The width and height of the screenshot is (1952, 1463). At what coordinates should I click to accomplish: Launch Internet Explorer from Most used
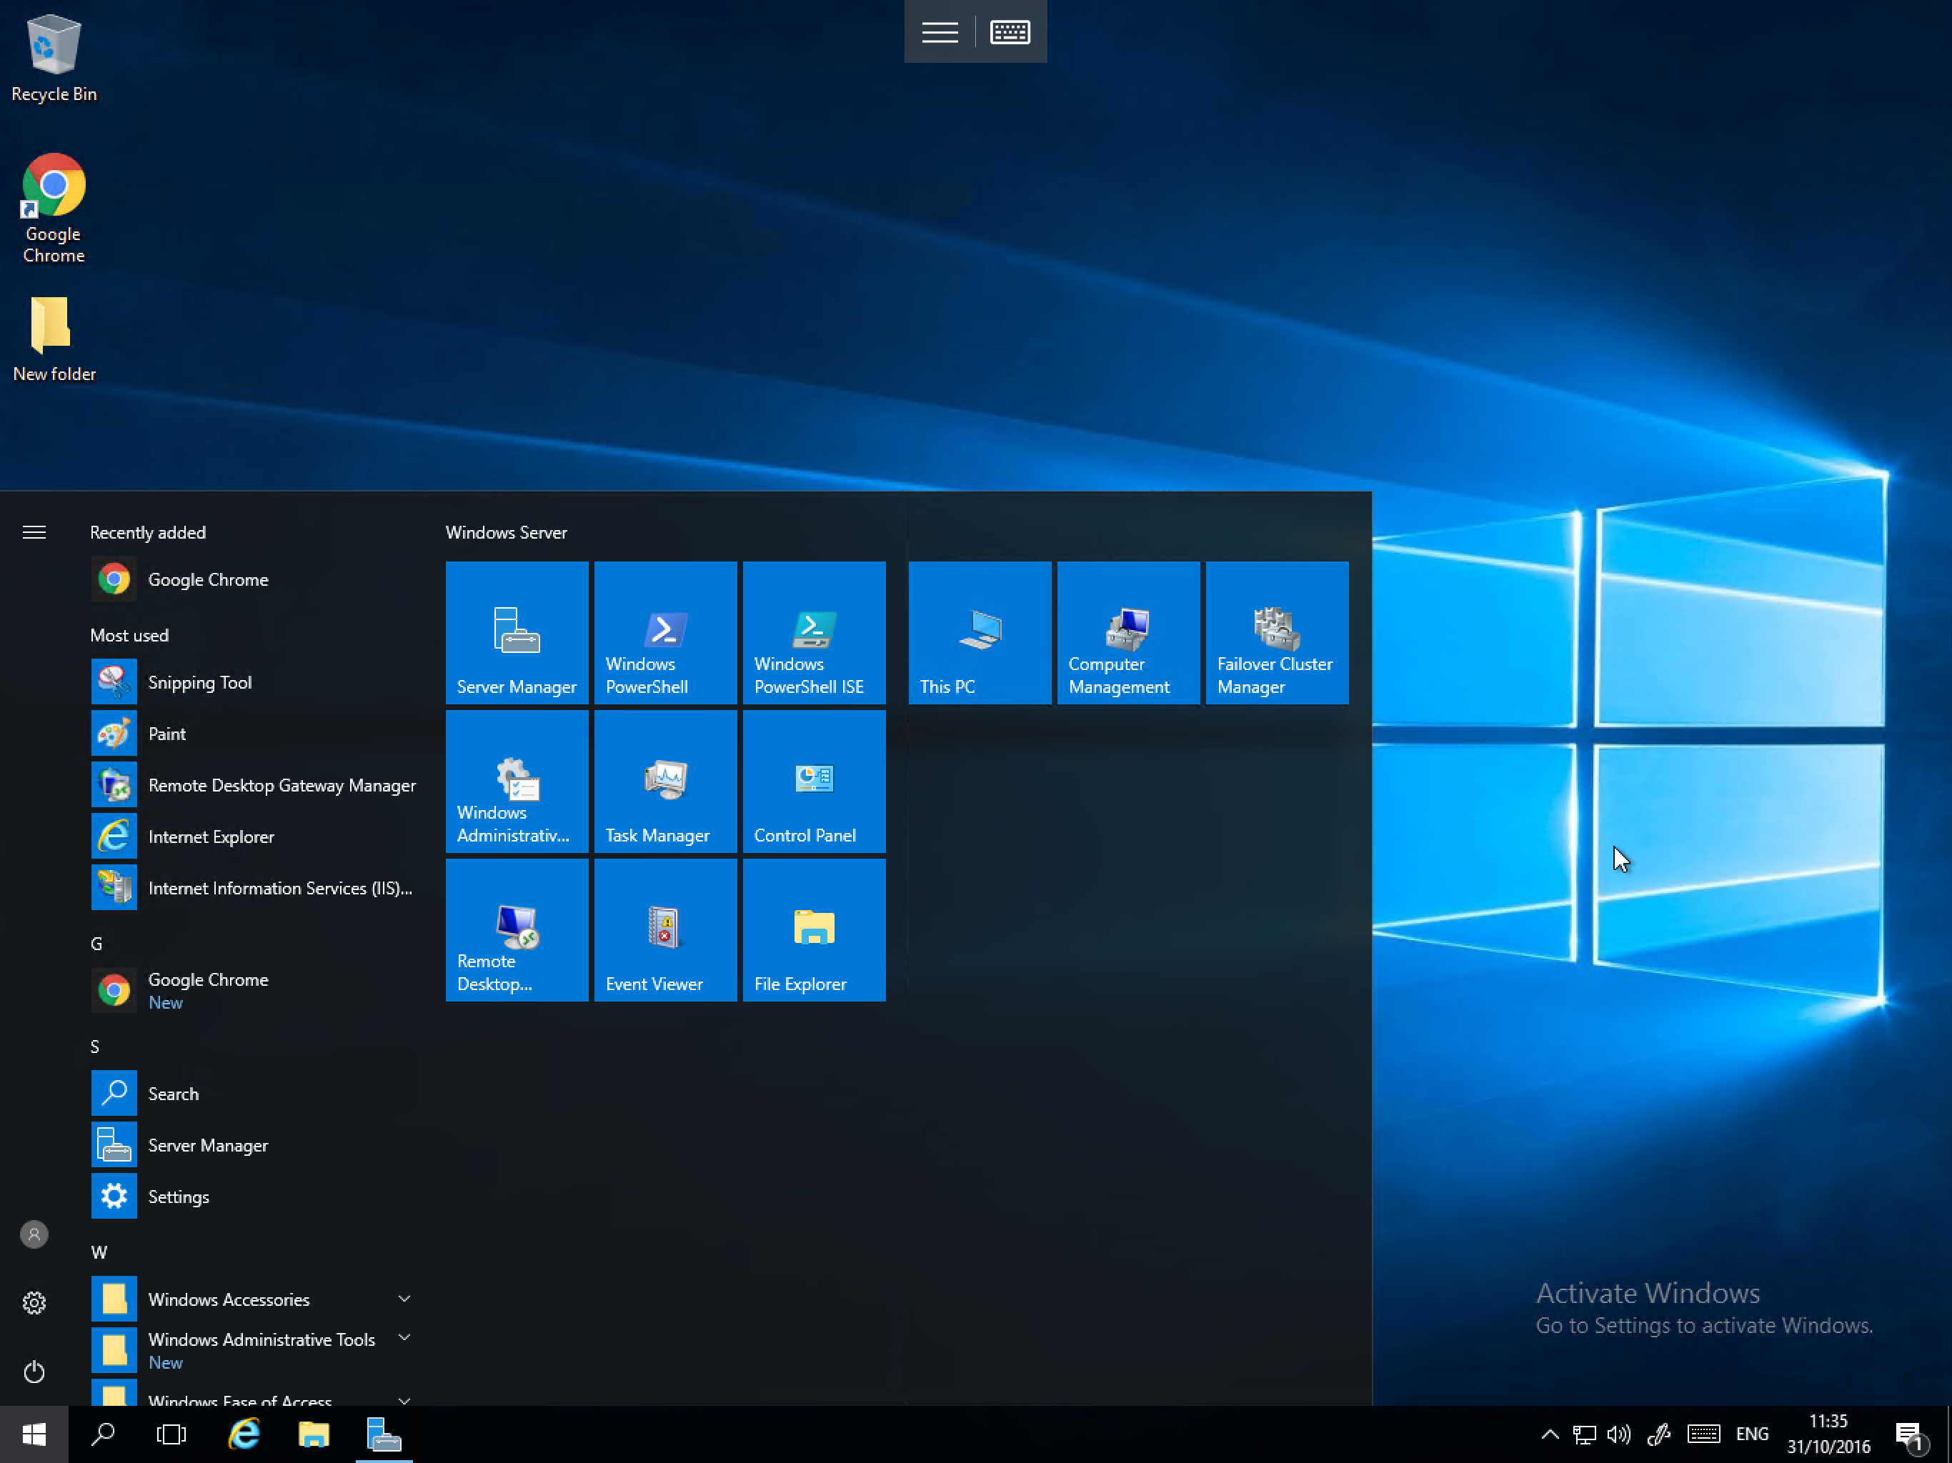coord(254,837)
